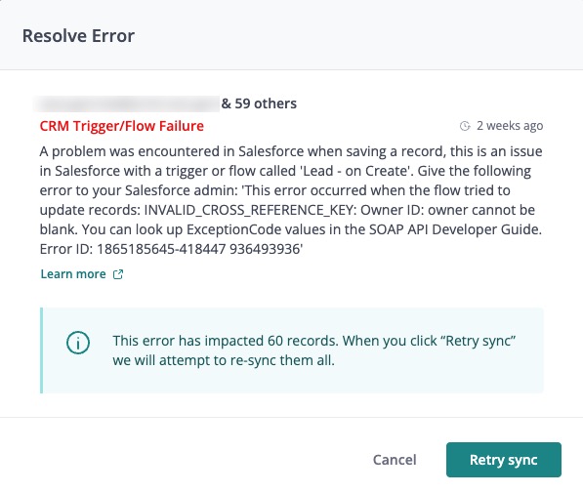The image size is (583, 493).
Task: Click the '60 records' impact notice text
Action: coord(314,350)
